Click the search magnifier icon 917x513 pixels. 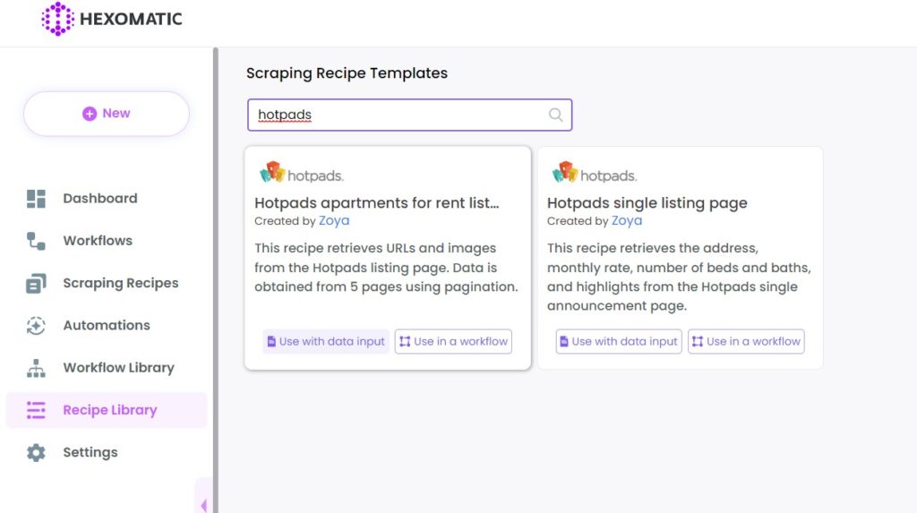point(555,115)
